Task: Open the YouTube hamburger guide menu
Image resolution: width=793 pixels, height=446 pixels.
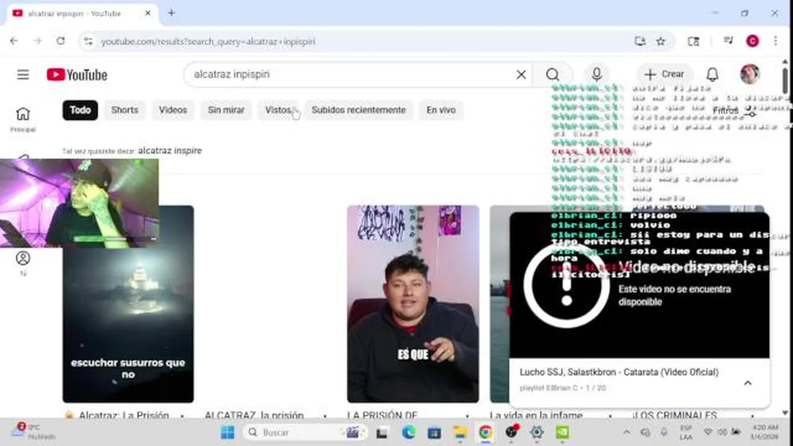Action: pos(23,75)
